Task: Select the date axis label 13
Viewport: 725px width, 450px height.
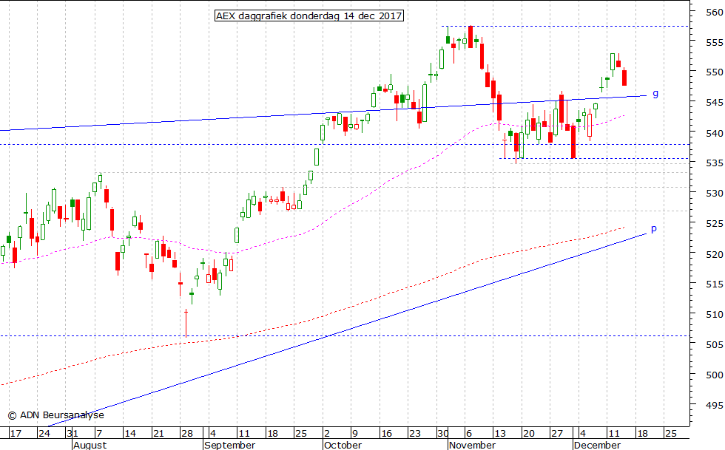Action: [500, 433]
